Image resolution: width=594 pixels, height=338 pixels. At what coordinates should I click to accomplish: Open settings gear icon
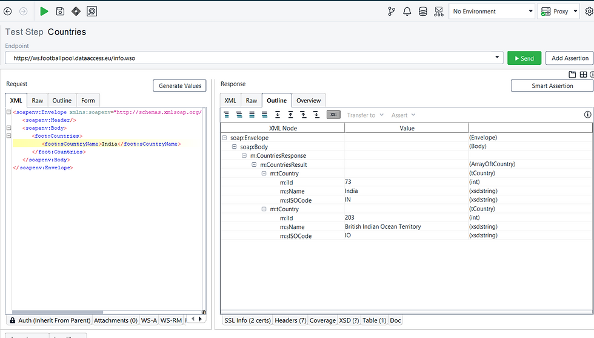tap(589, 11)
